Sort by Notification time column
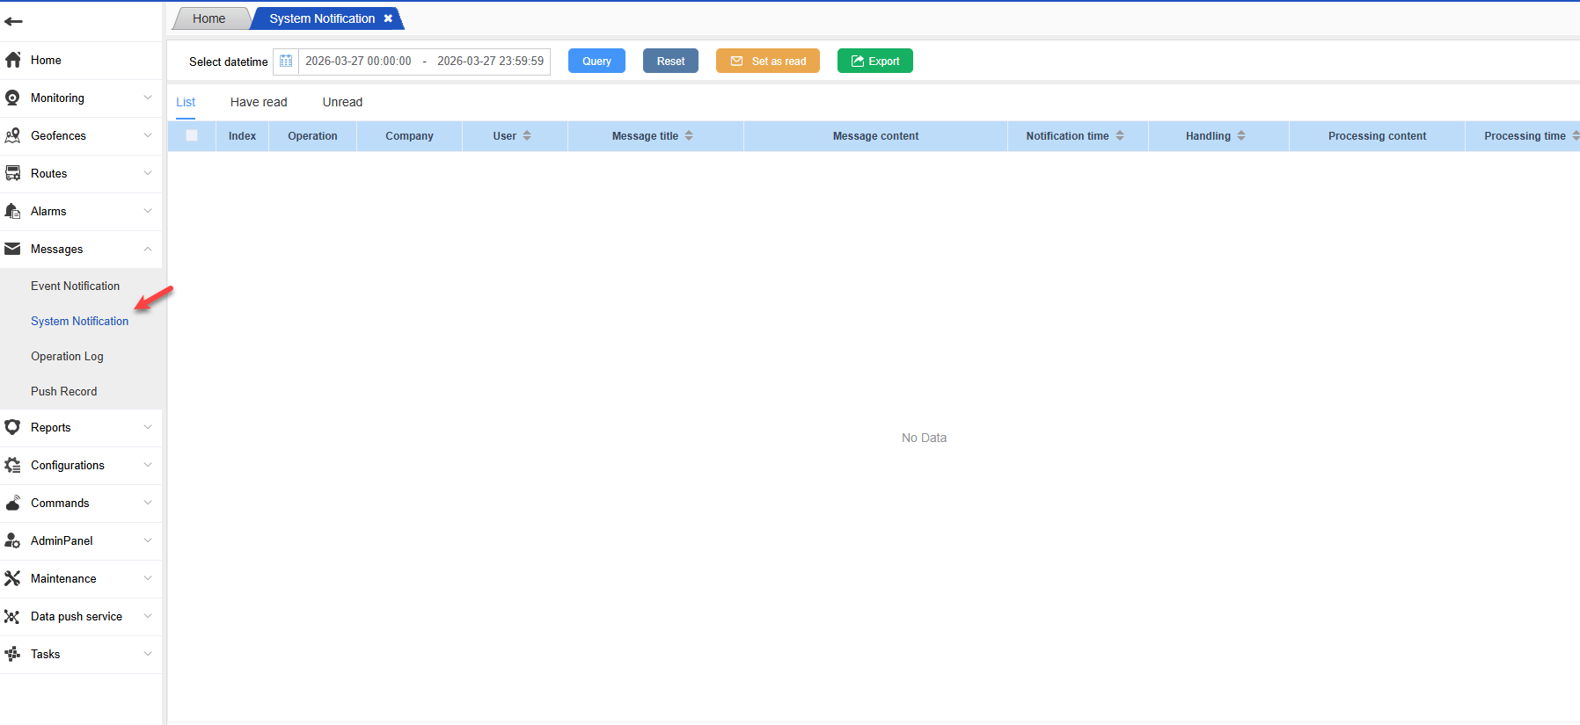Screen dimensions: 1580x725 1120,135
